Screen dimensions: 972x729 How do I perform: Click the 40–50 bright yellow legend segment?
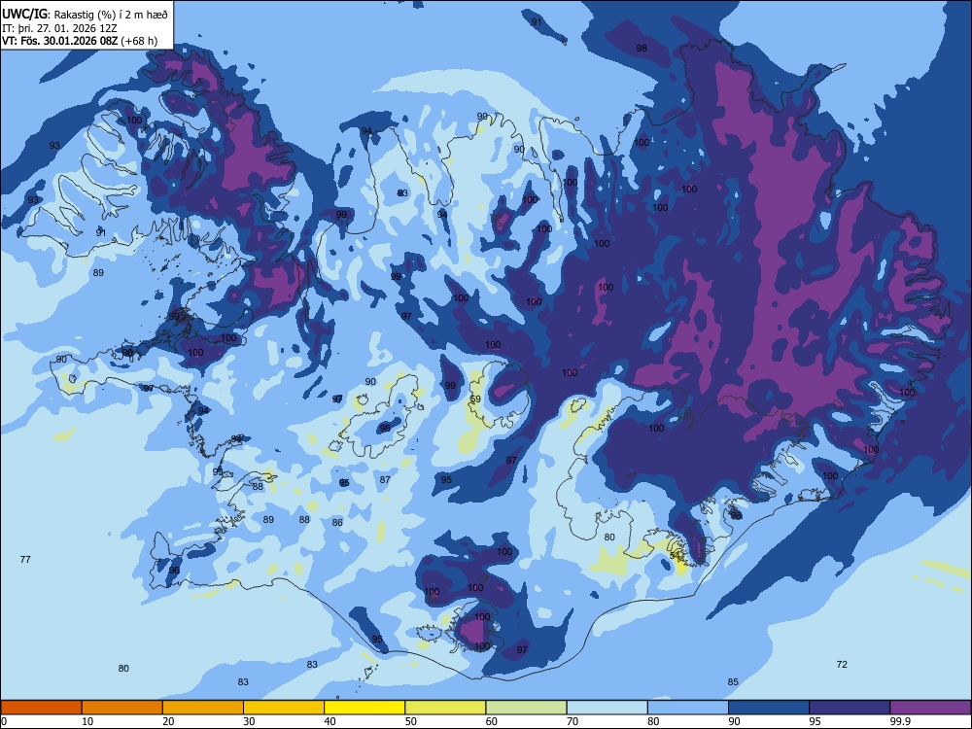[364, 708]
